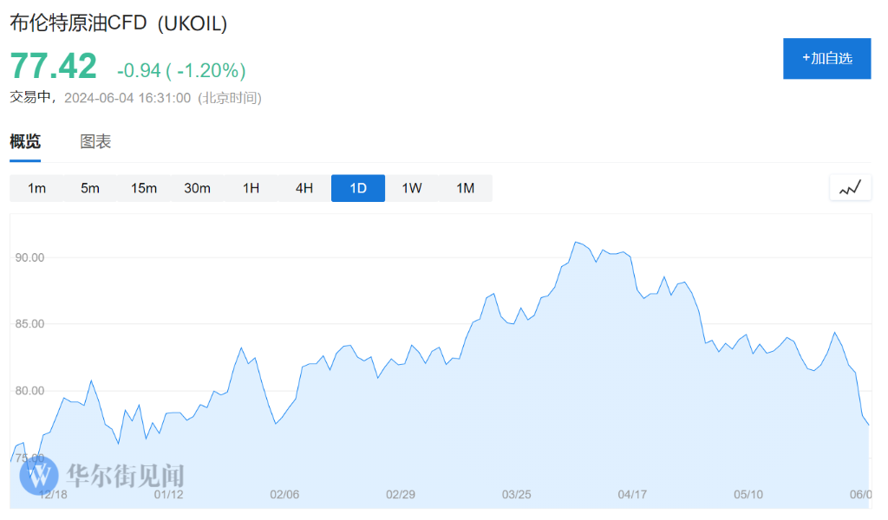Select the active 1D timeframe
This screenshot has width=888, height=520.
click(358, 188)
